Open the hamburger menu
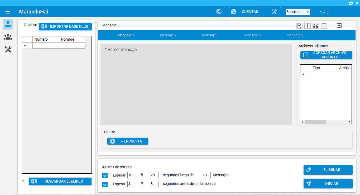 8,12
